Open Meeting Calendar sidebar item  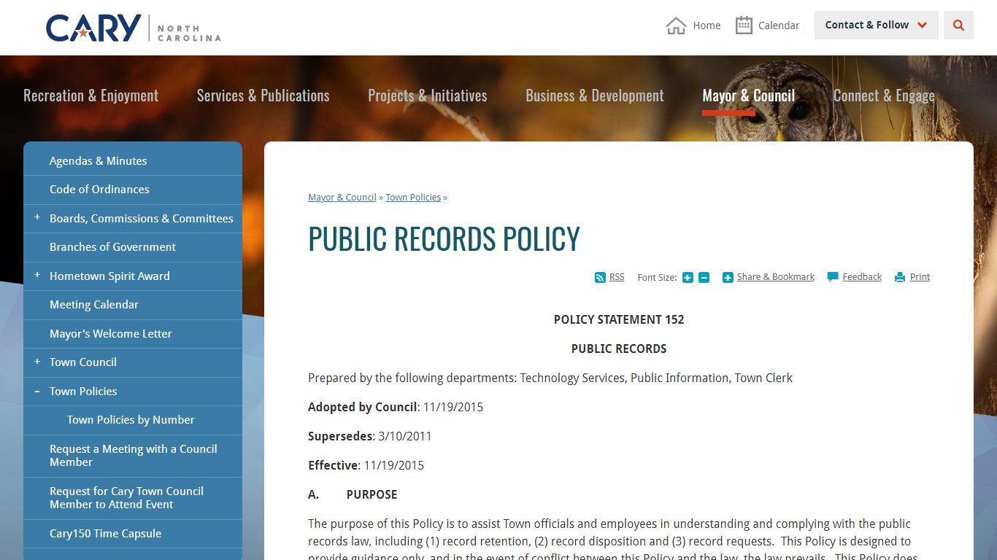pos(133,305)
